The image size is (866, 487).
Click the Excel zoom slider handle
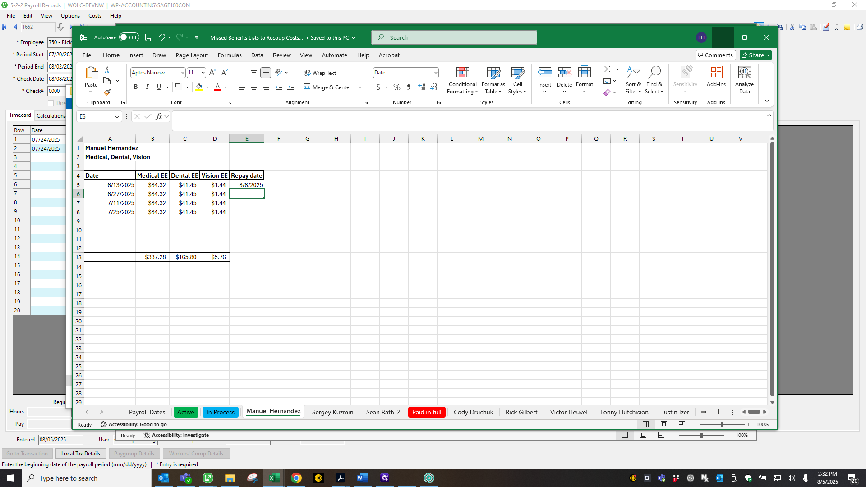[722, 424]
